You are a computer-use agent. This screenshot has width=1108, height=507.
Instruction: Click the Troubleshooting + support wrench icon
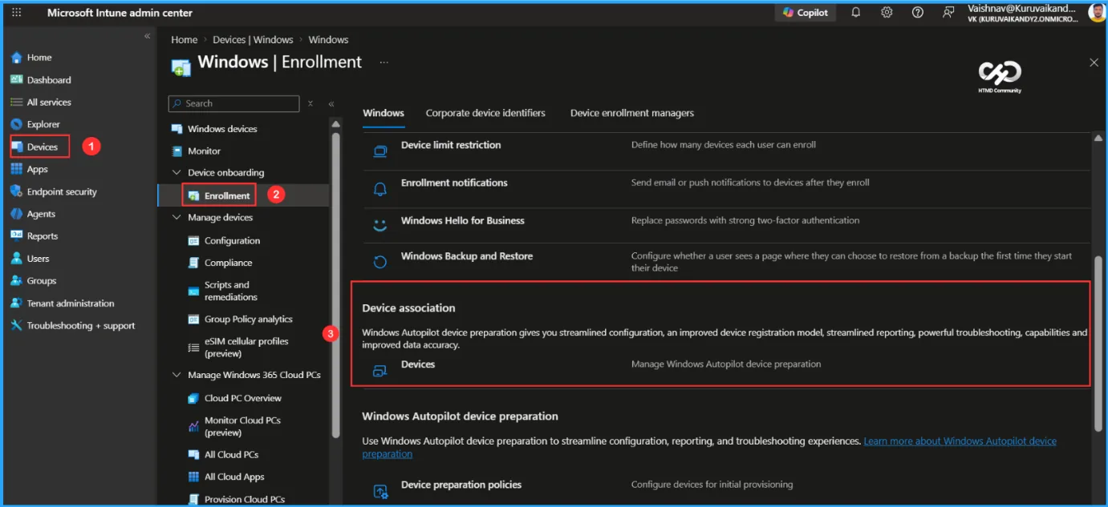pos(17,326)
